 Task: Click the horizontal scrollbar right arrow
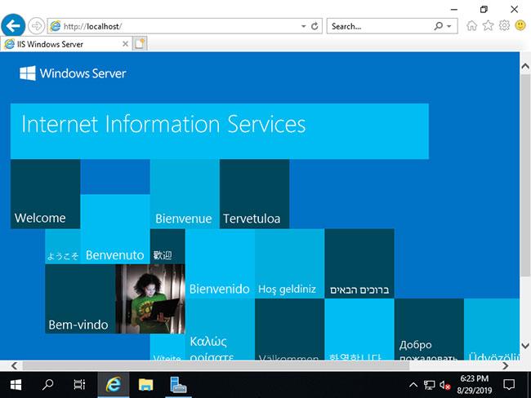(x=505, y=365)
